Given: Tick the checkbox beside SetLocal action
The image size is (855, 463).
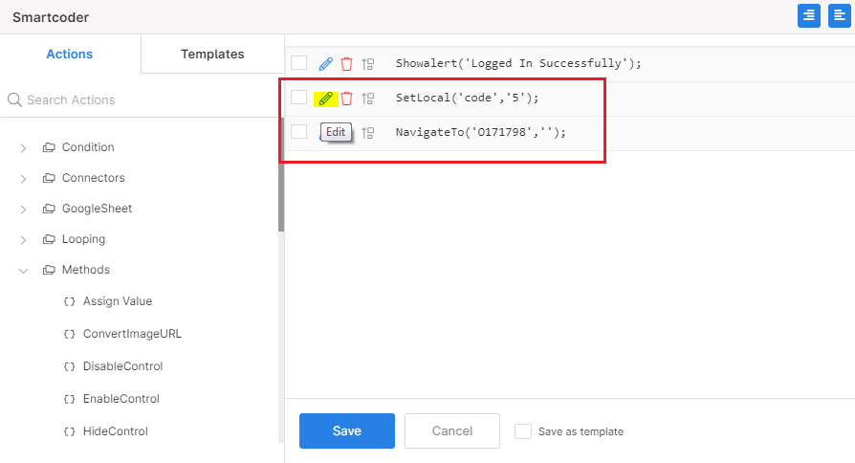Looking at the screenshot, I should coord(298,97).
